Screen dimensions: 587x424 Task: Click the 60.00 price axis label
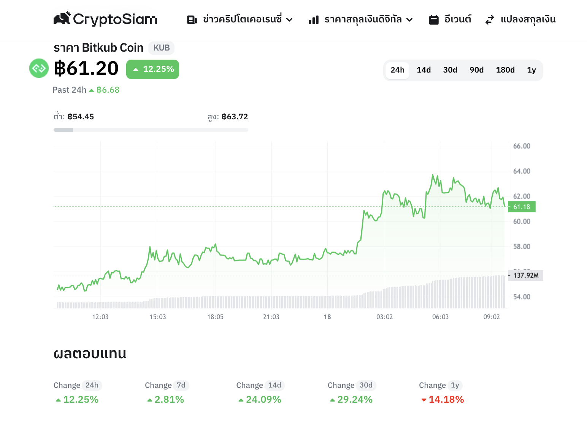pos(522,221)
